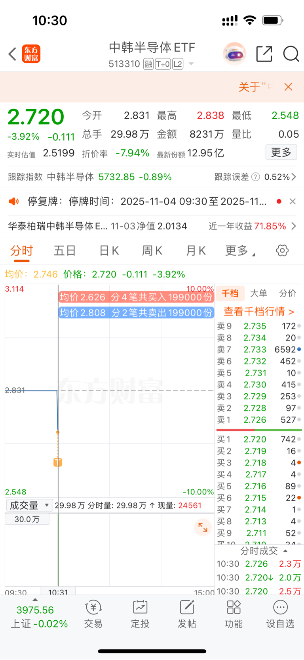Image resolution: width=304 pixels, height=660 pixels.
Task: Open the 上证 3975.56 index ticker
Action: tap(39, 617)
